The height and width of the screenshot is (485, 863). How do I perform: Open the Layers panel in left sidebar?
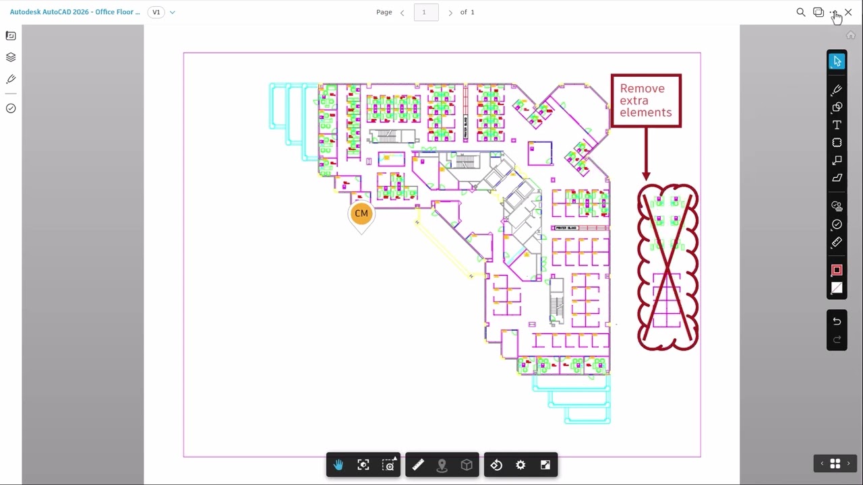point(11,57)
